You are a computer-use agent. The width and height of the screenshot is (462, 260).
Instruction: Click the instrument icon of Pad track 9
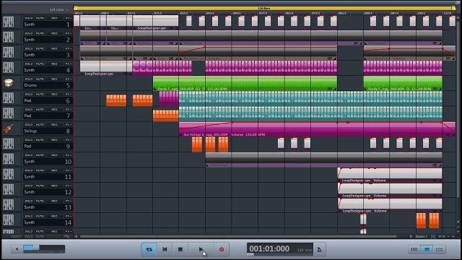point(8,144)
